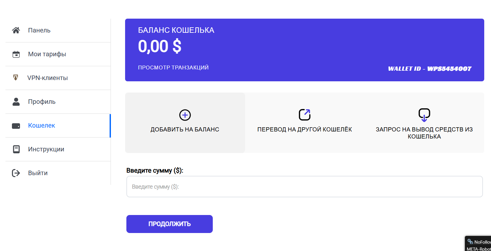Open the Просмотр транзакций link
The height and width of the screenshot is (251, 491).
tap(173, 67)
